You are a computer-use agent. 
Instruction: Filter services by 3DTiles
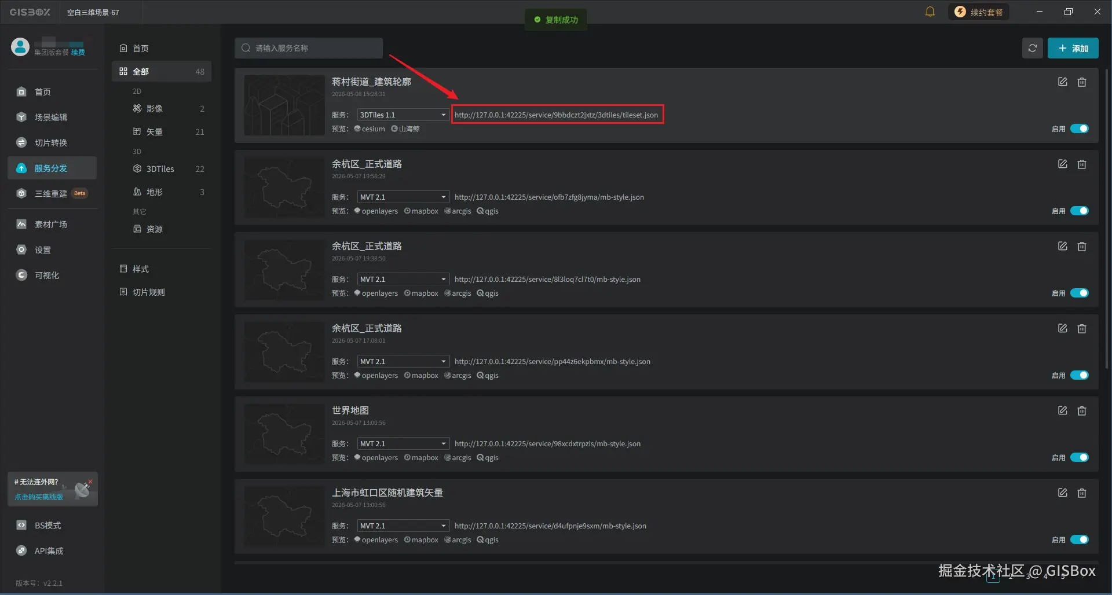162,168
